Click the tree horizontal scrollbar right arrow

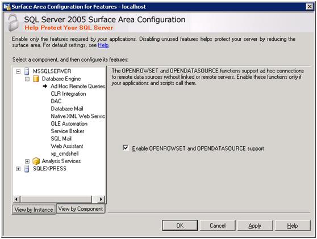101,199
